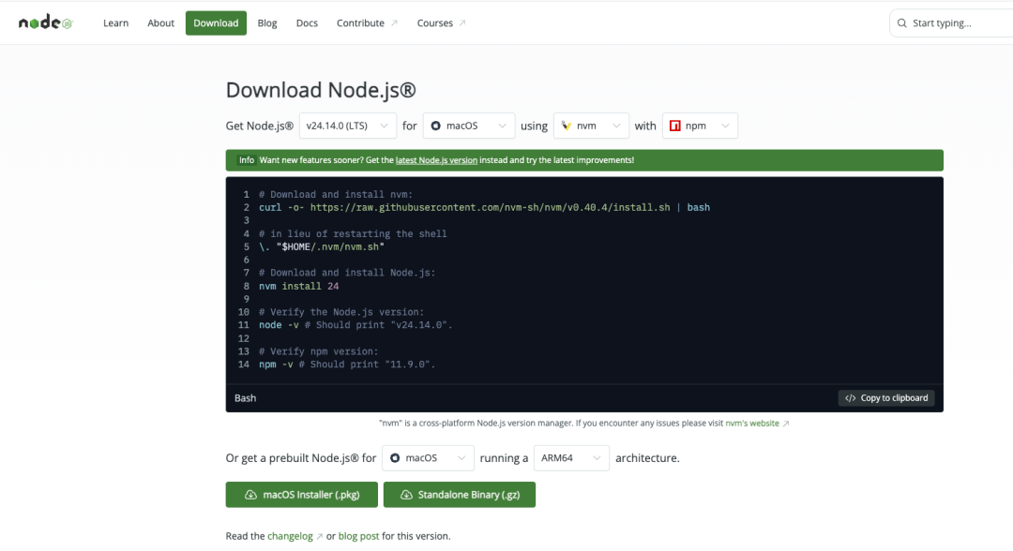Select the Apple icon in the macOS selector
Viewport: 1013px width, 551px height.
pos(435,125)
